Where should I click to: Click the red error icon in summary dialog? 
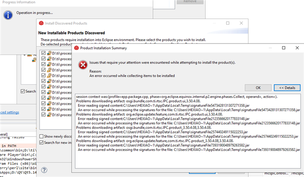pos(83,65)
